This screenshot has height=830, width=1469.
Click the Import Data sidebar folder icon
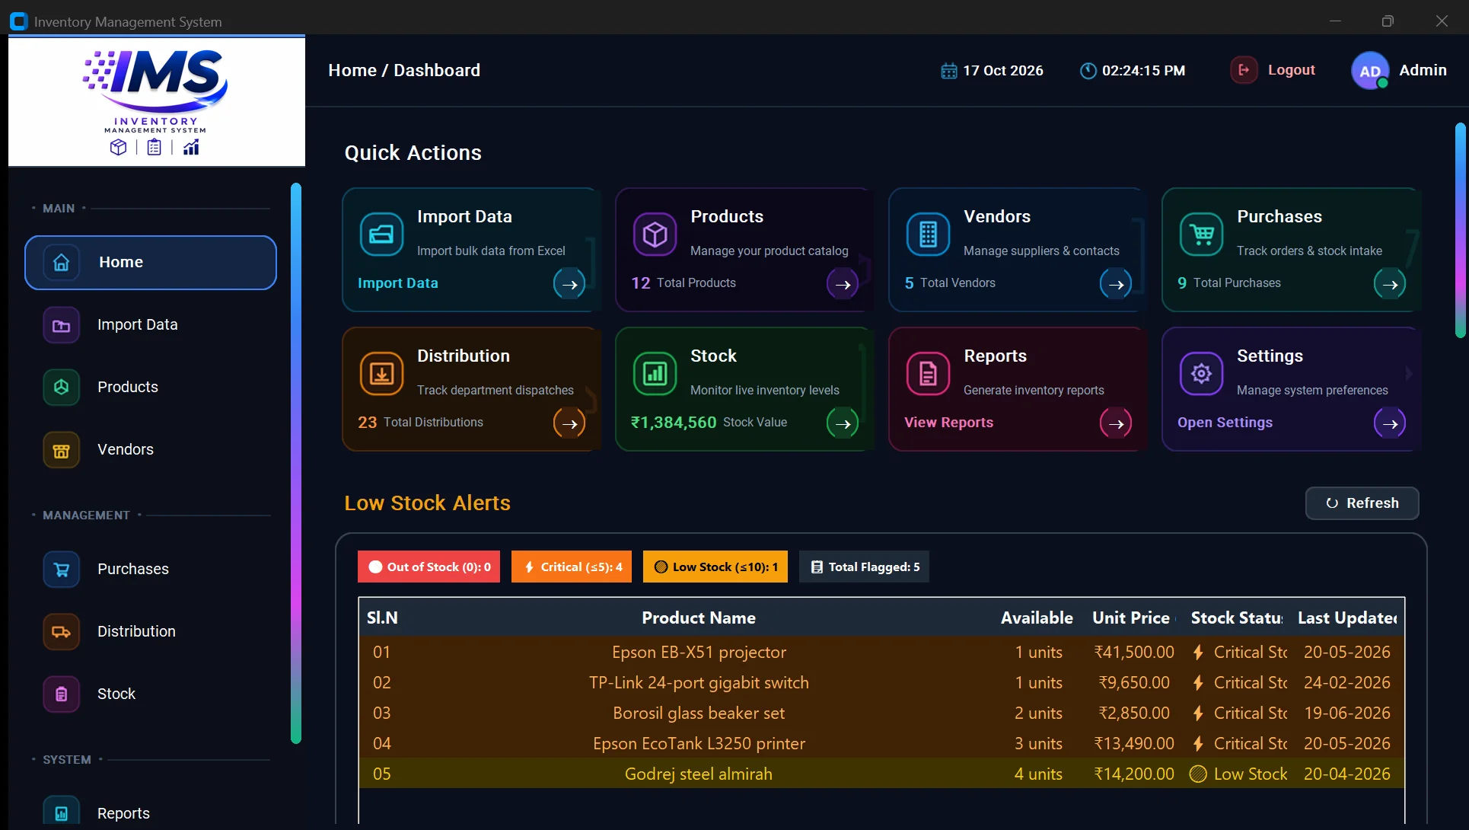(x=61, y=325)
